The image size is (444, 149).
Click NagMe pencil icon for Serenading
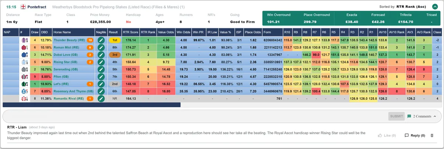[101, 70]
